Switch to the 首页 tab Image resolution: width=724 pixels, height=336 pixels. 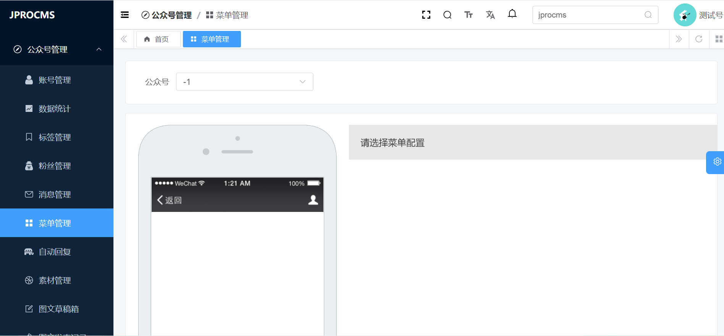pyautogui.click(x=158, y=39)
